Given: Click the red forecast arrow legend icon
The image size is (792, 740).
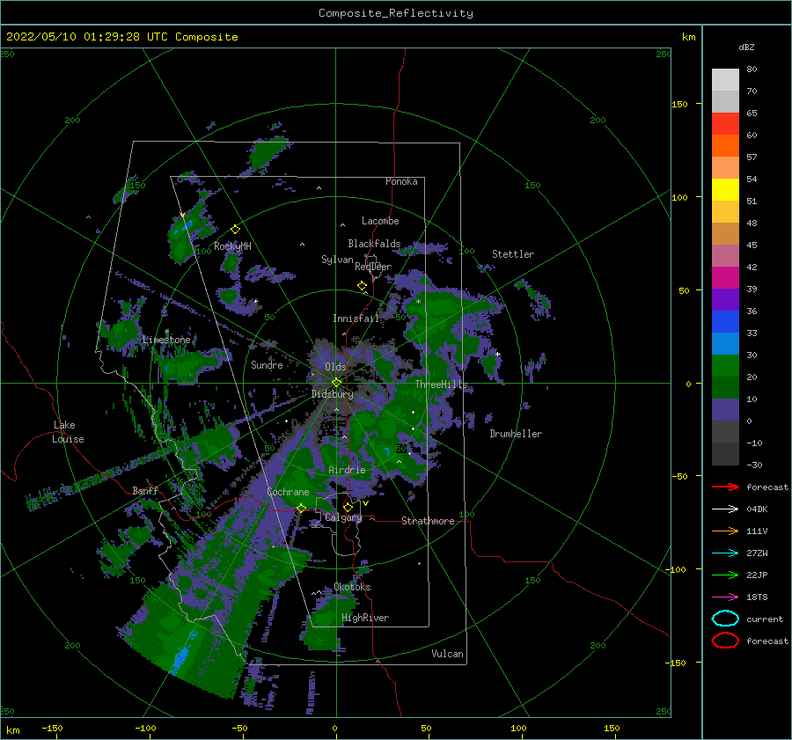Looking at the screenshot, I should 725,487.
